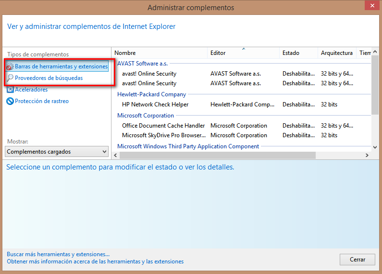Select the first avast! Online Security row

pos(241,74)
